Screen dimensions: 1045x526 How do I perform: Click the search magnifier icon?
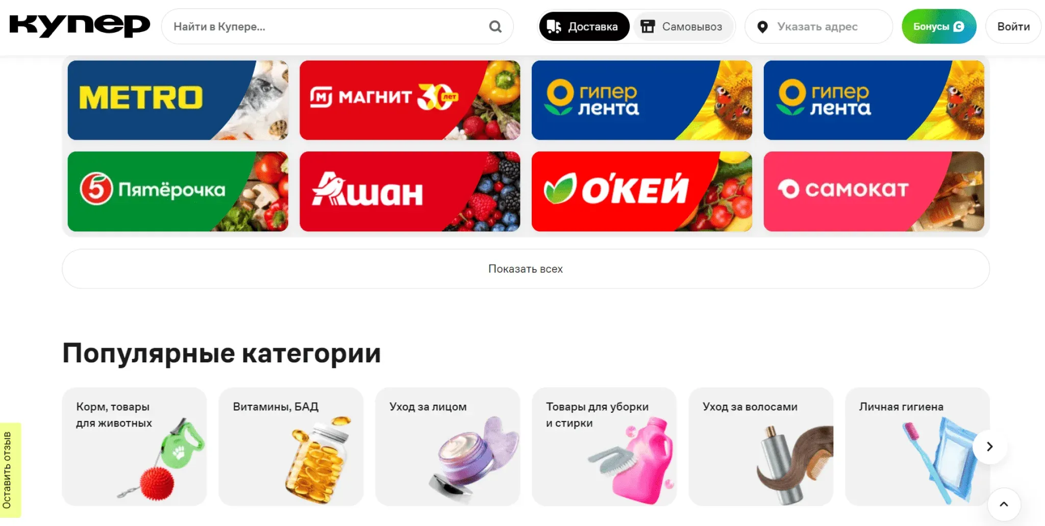point(495,27)
